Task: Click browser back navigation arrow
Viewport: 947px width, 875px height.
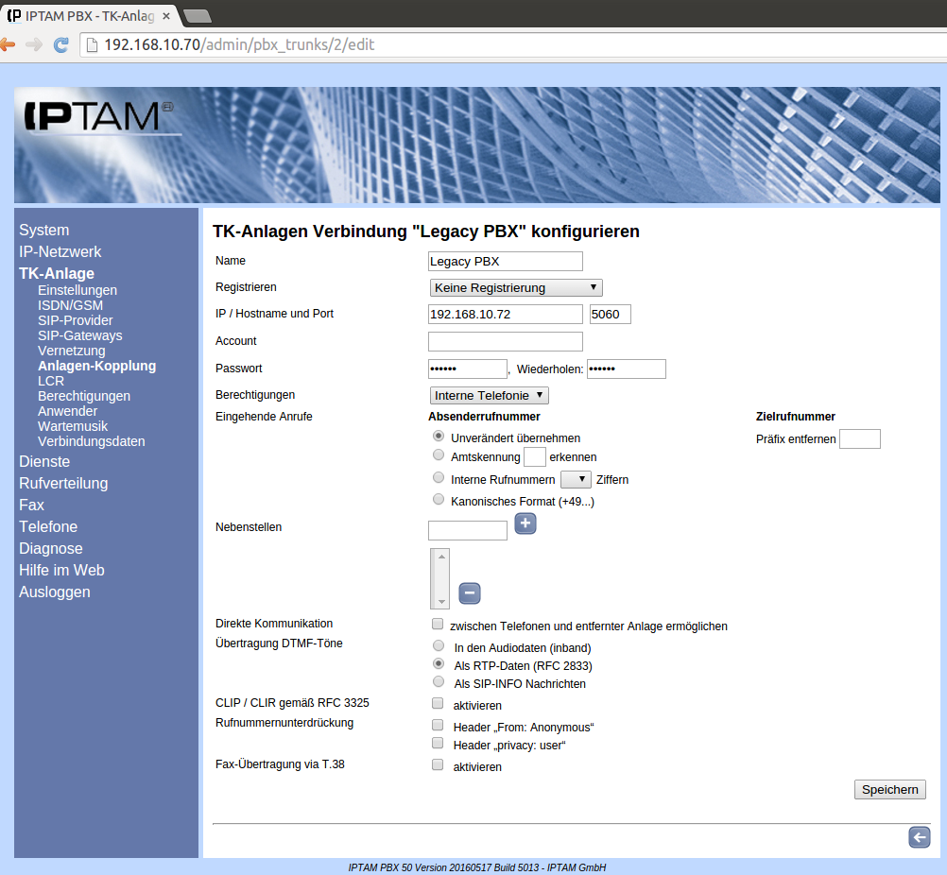Action: (8, 44)
